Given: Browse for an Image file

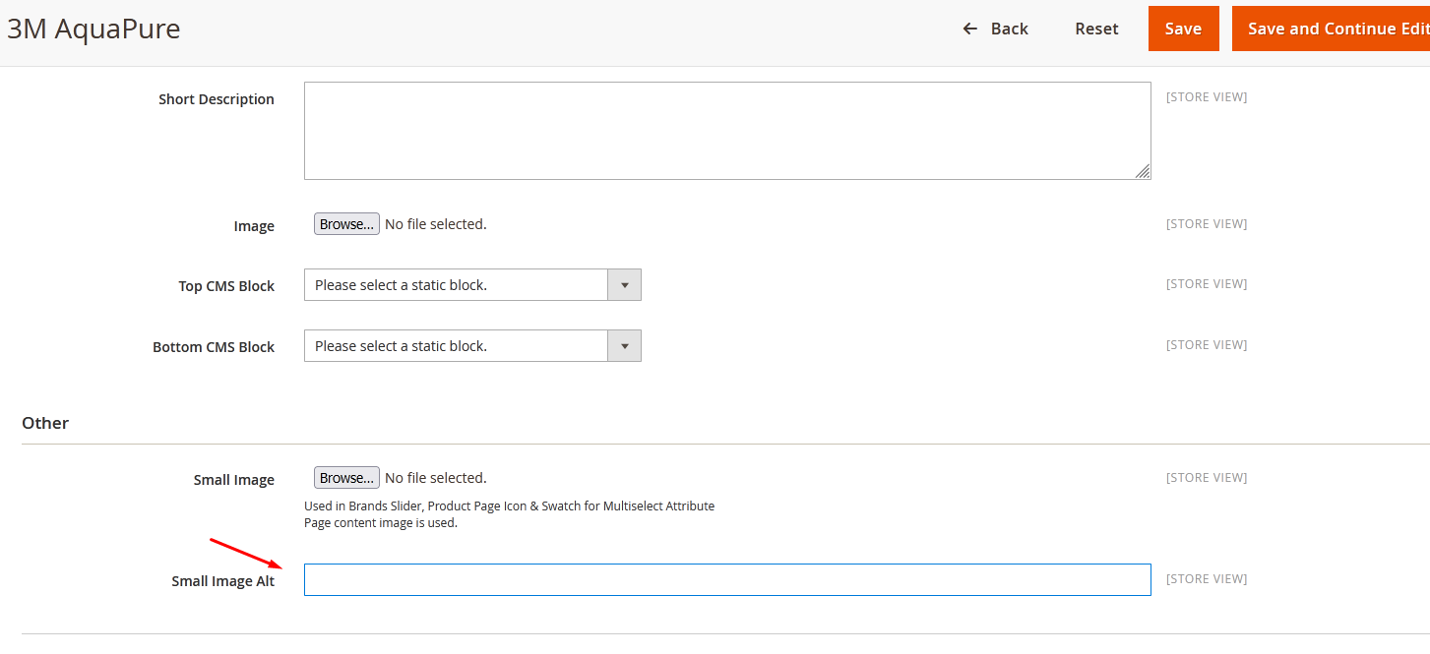Looking at the screenshot, I should coord(346,224).
